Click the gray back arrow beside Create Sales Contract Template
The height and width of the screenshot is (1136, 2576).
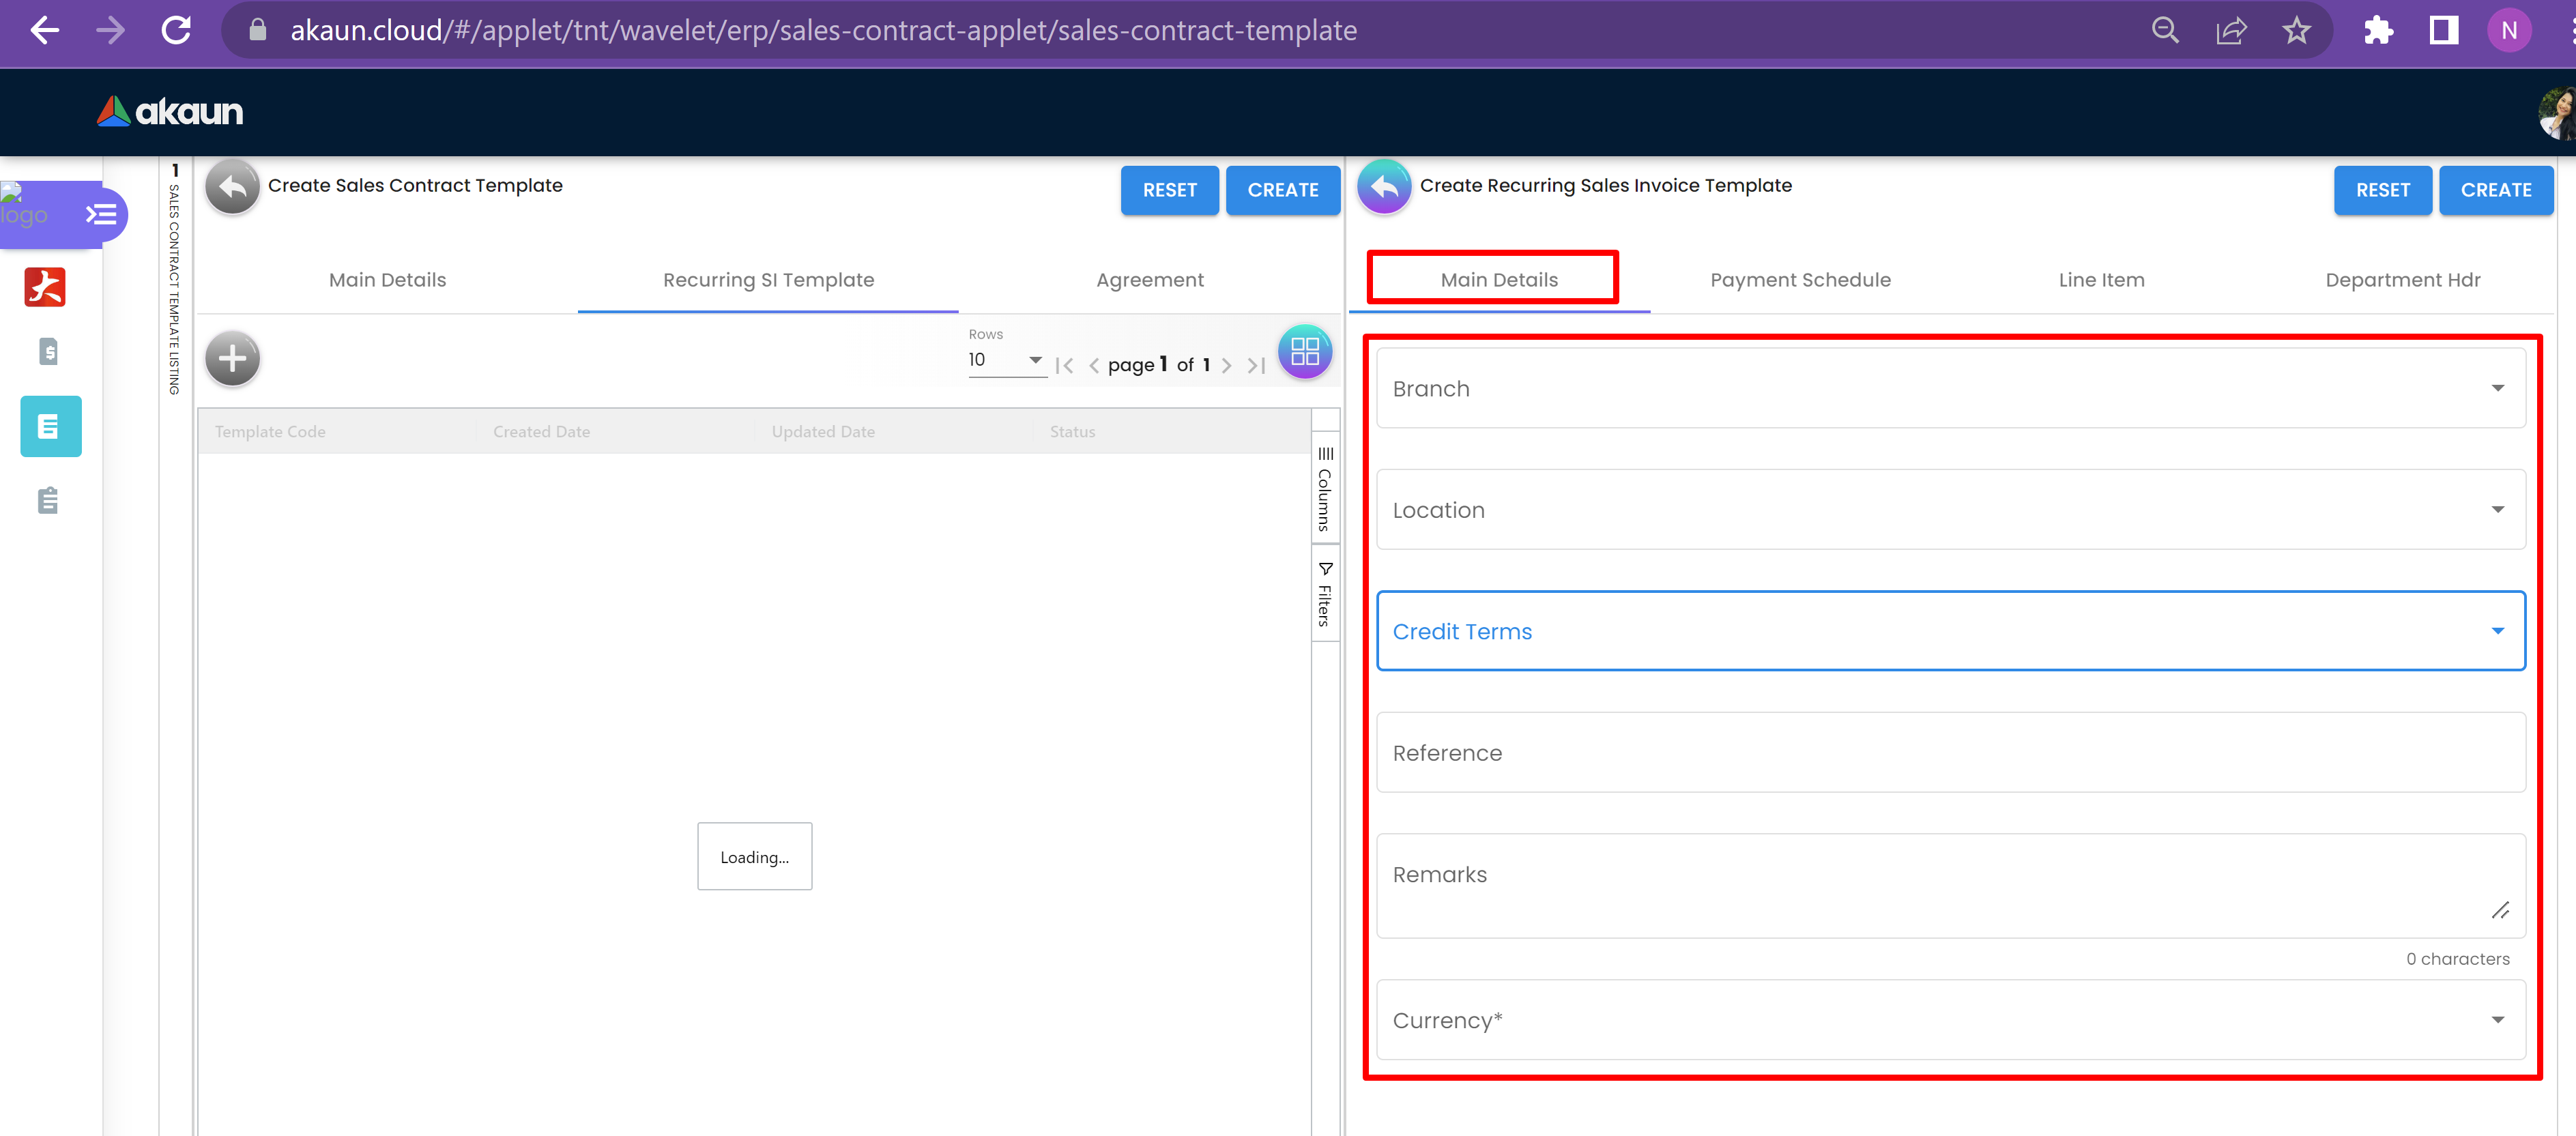pyautogui.click(x=232, y=187)
